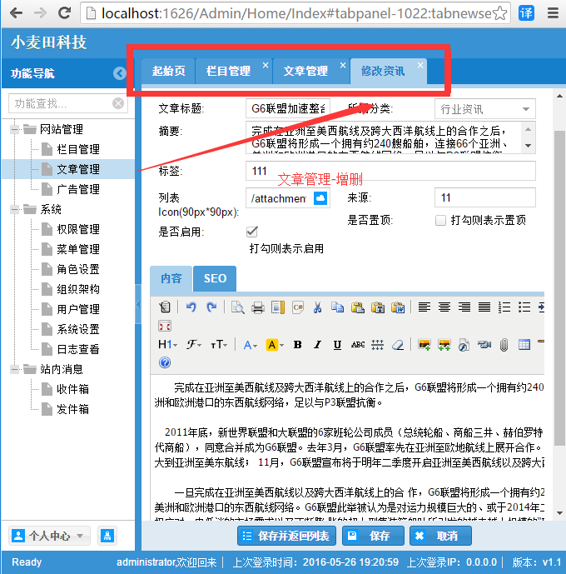566x574 pixels.
Task: Select the 内容 tab
Action: point(171,278)
